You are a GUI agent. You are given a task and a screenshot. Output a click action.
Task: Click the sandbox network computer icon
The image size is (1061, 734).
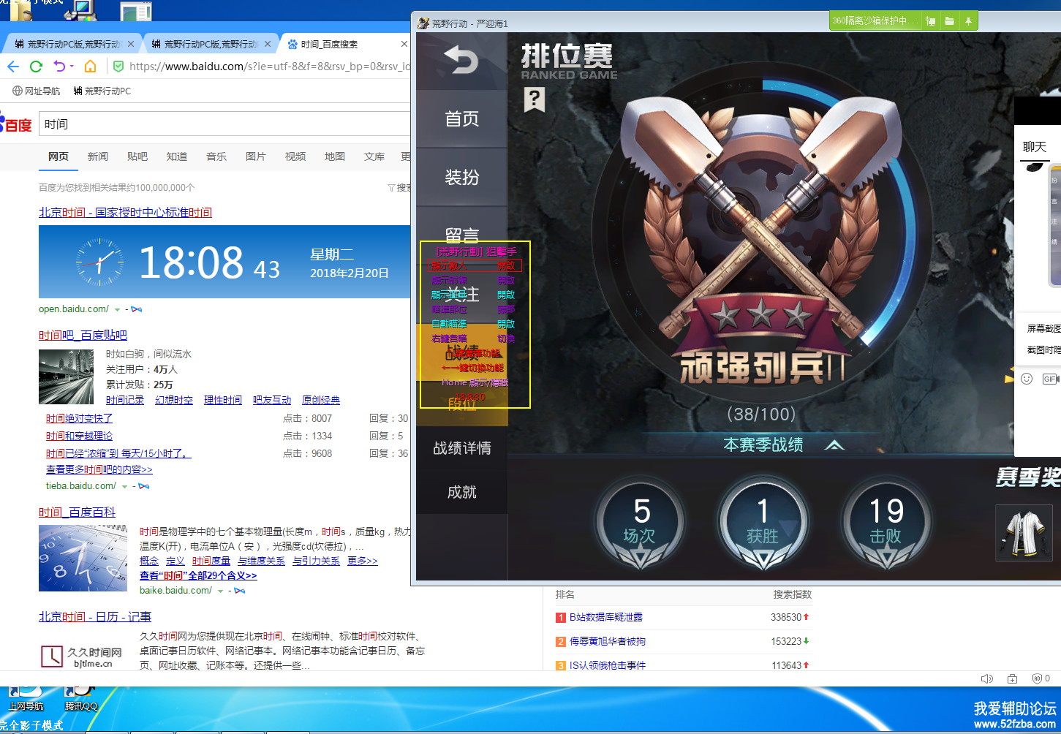tap(930, 21)
